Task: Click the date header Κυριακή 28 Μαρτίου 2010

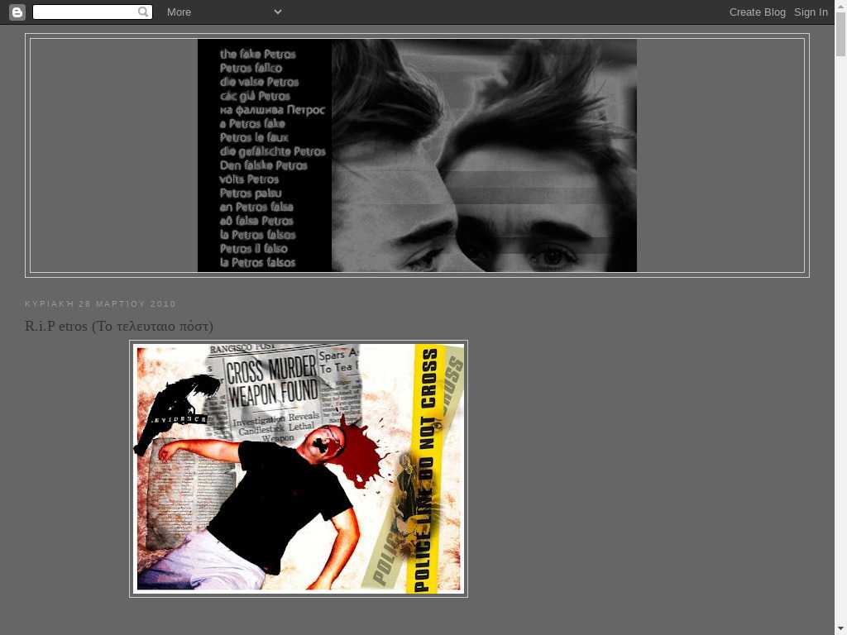Action: click(100, 303)
